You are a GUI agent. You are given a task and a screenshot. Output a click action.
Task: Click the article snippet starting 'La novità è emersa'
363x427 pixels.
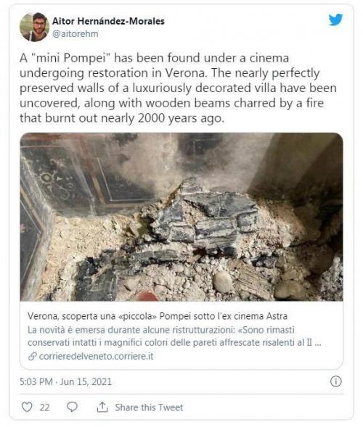click(174, 336)
